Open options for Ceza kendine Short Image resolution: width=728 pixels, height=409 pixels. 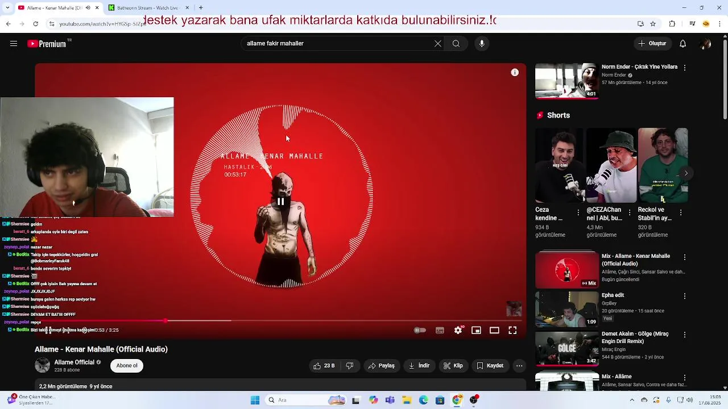coord(578,212)
